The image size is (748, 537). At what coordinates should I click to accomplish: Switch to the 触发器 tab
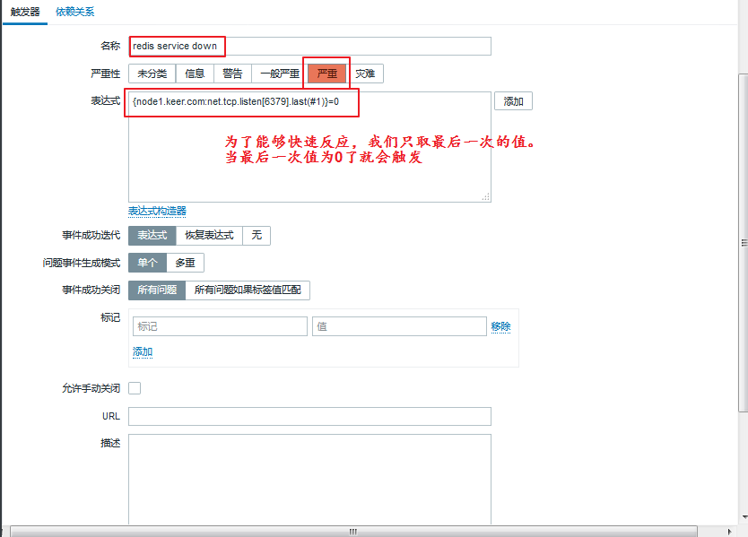25,12
